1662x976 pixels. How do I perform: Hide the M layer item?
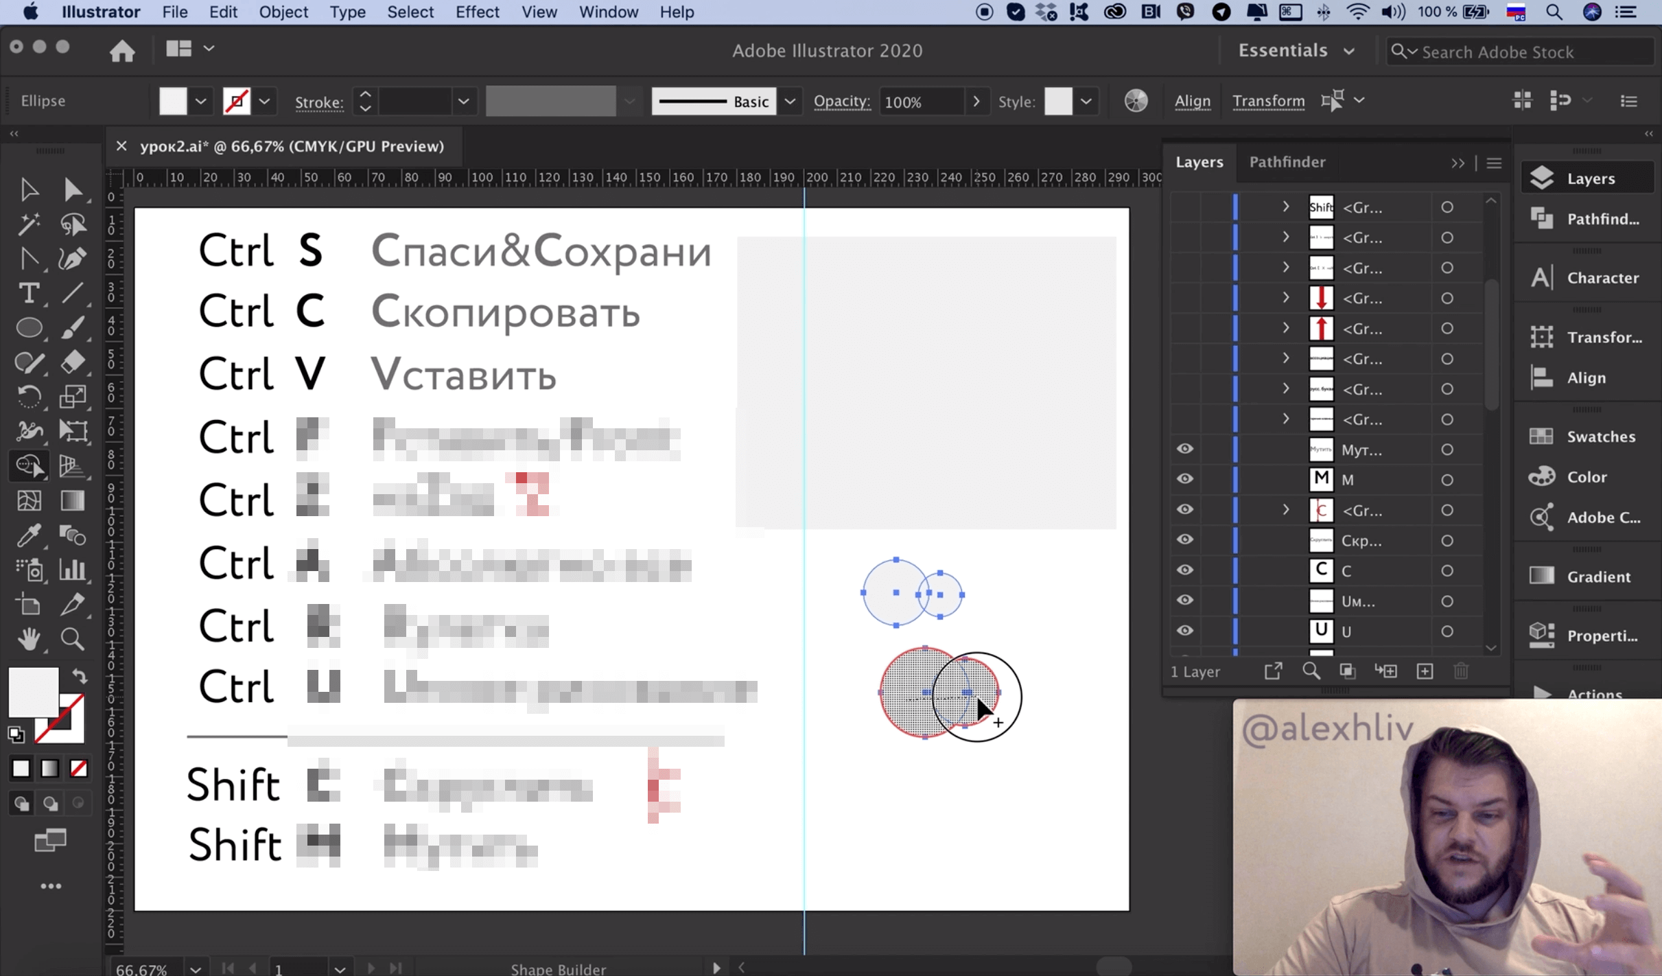[x=1185, y=479]
